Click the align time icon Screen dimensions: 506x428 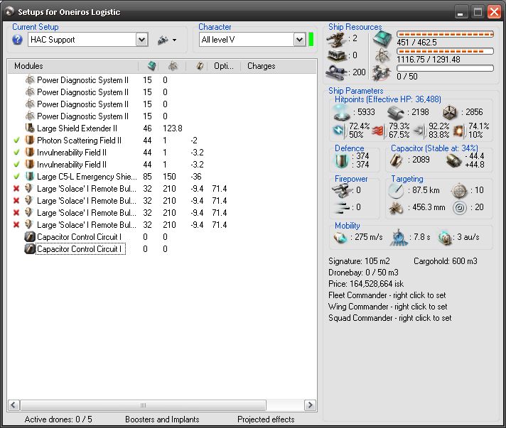399,238
